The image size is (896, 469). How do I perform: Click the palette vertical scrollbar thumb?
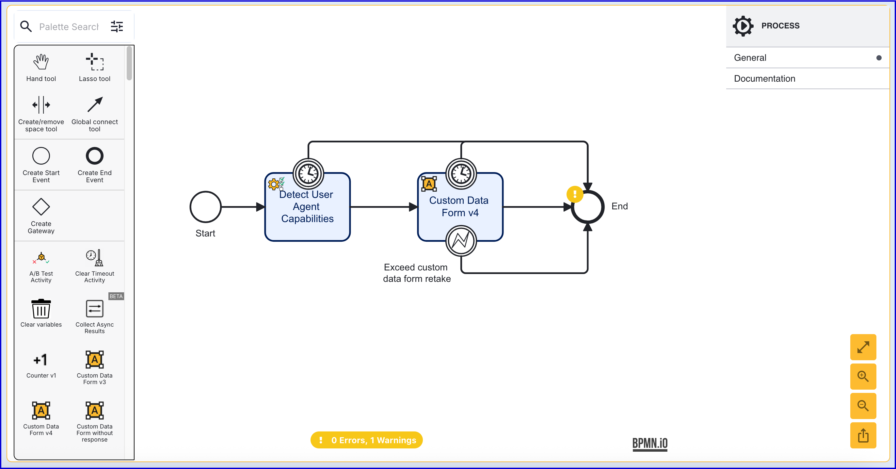pyautogui.click(x=129, y=64)
